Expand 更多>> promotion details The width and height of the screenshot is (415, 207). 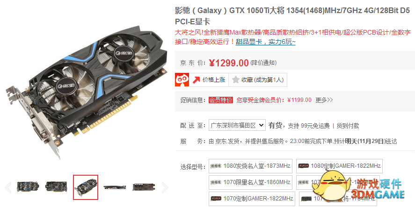(x=324, y=100)
